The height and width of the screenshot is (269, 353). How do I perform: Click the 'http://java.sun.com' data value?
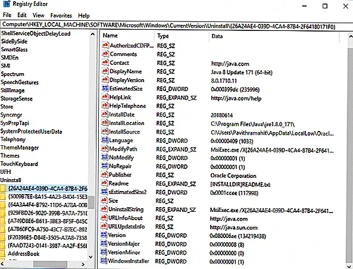click(x=233, y=227)
